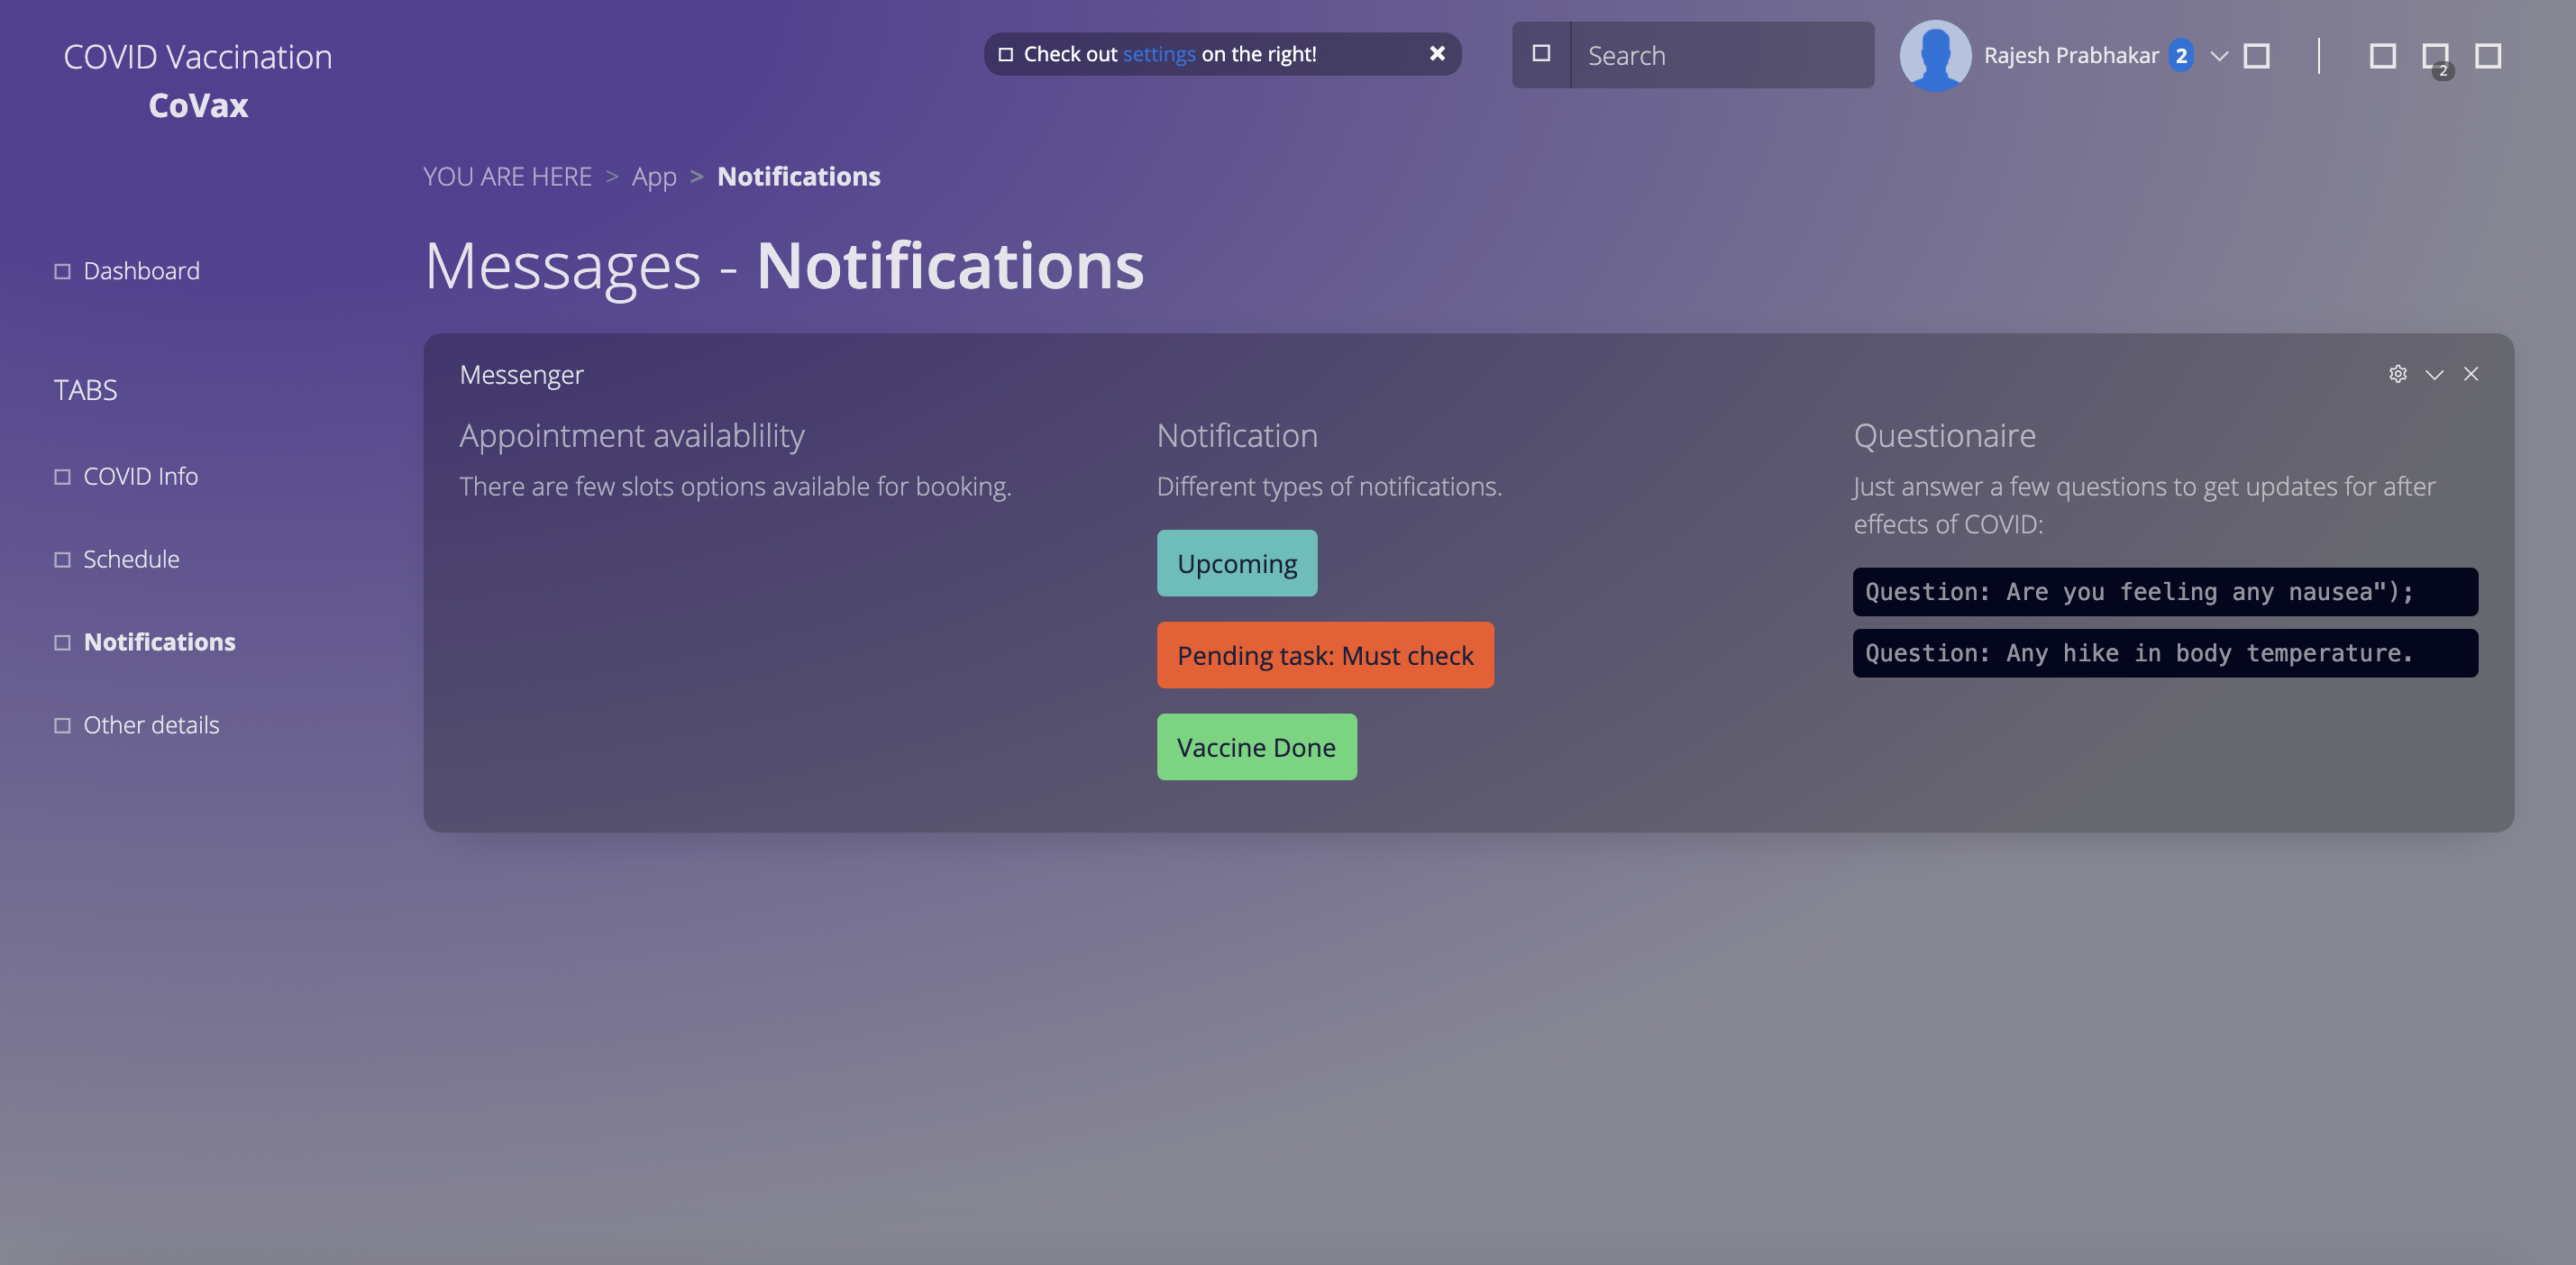Follow the settings link in alert
2576x1265 pixels.
tap(1158, 54)
